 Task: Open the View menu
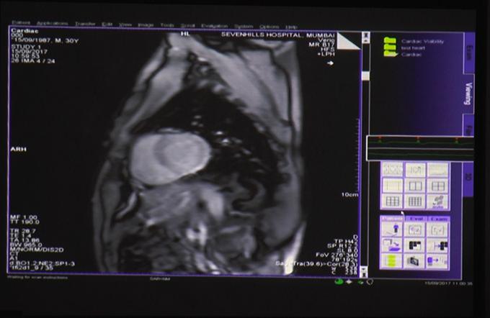125,24
